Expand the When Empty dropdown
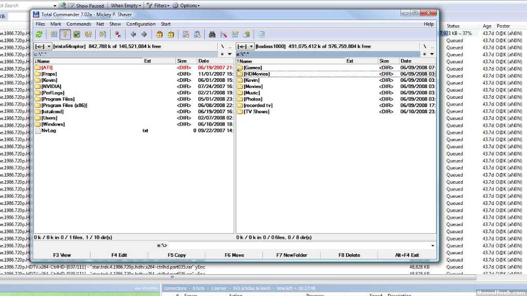527x296 pixels. click(126, 6)
